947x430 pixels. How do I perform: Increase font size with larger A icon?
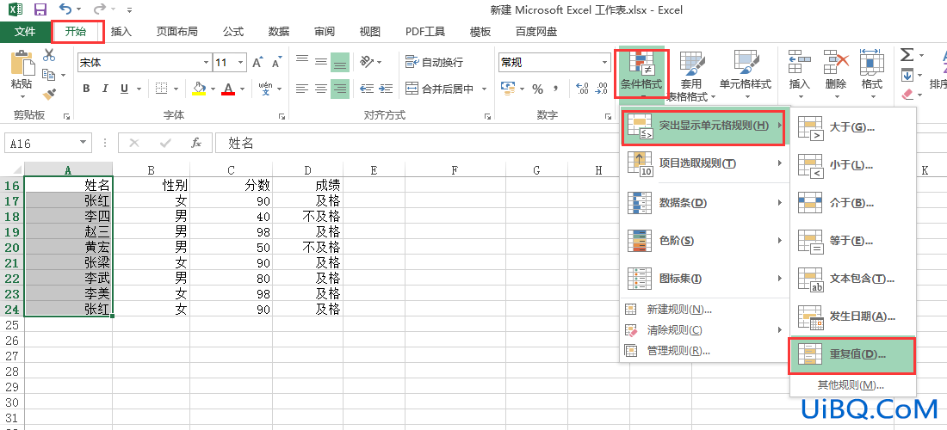258,62
